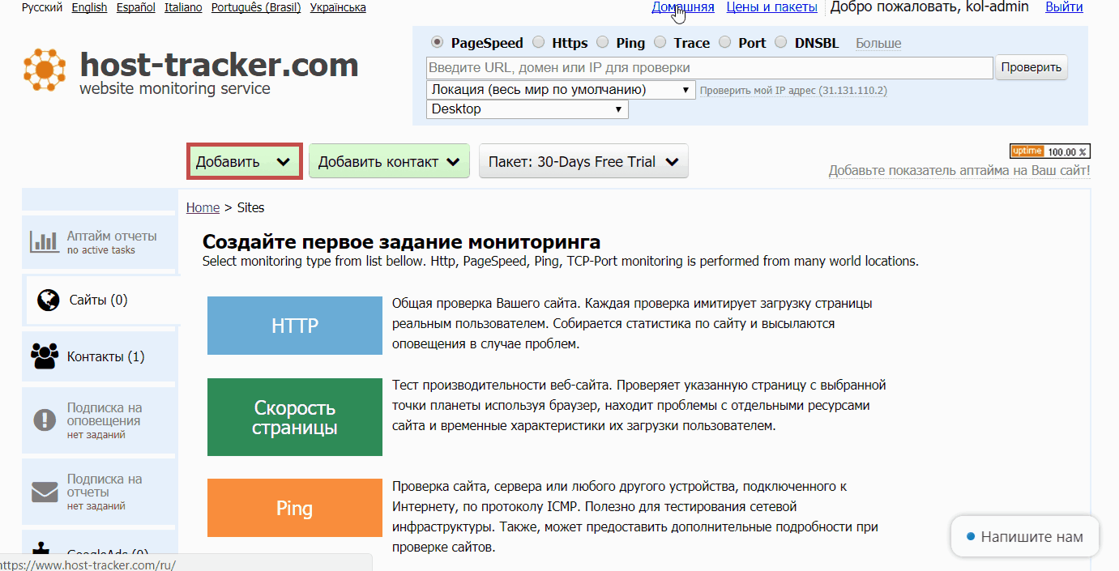Click the host-tracker orange network logo

coord(44,69)
